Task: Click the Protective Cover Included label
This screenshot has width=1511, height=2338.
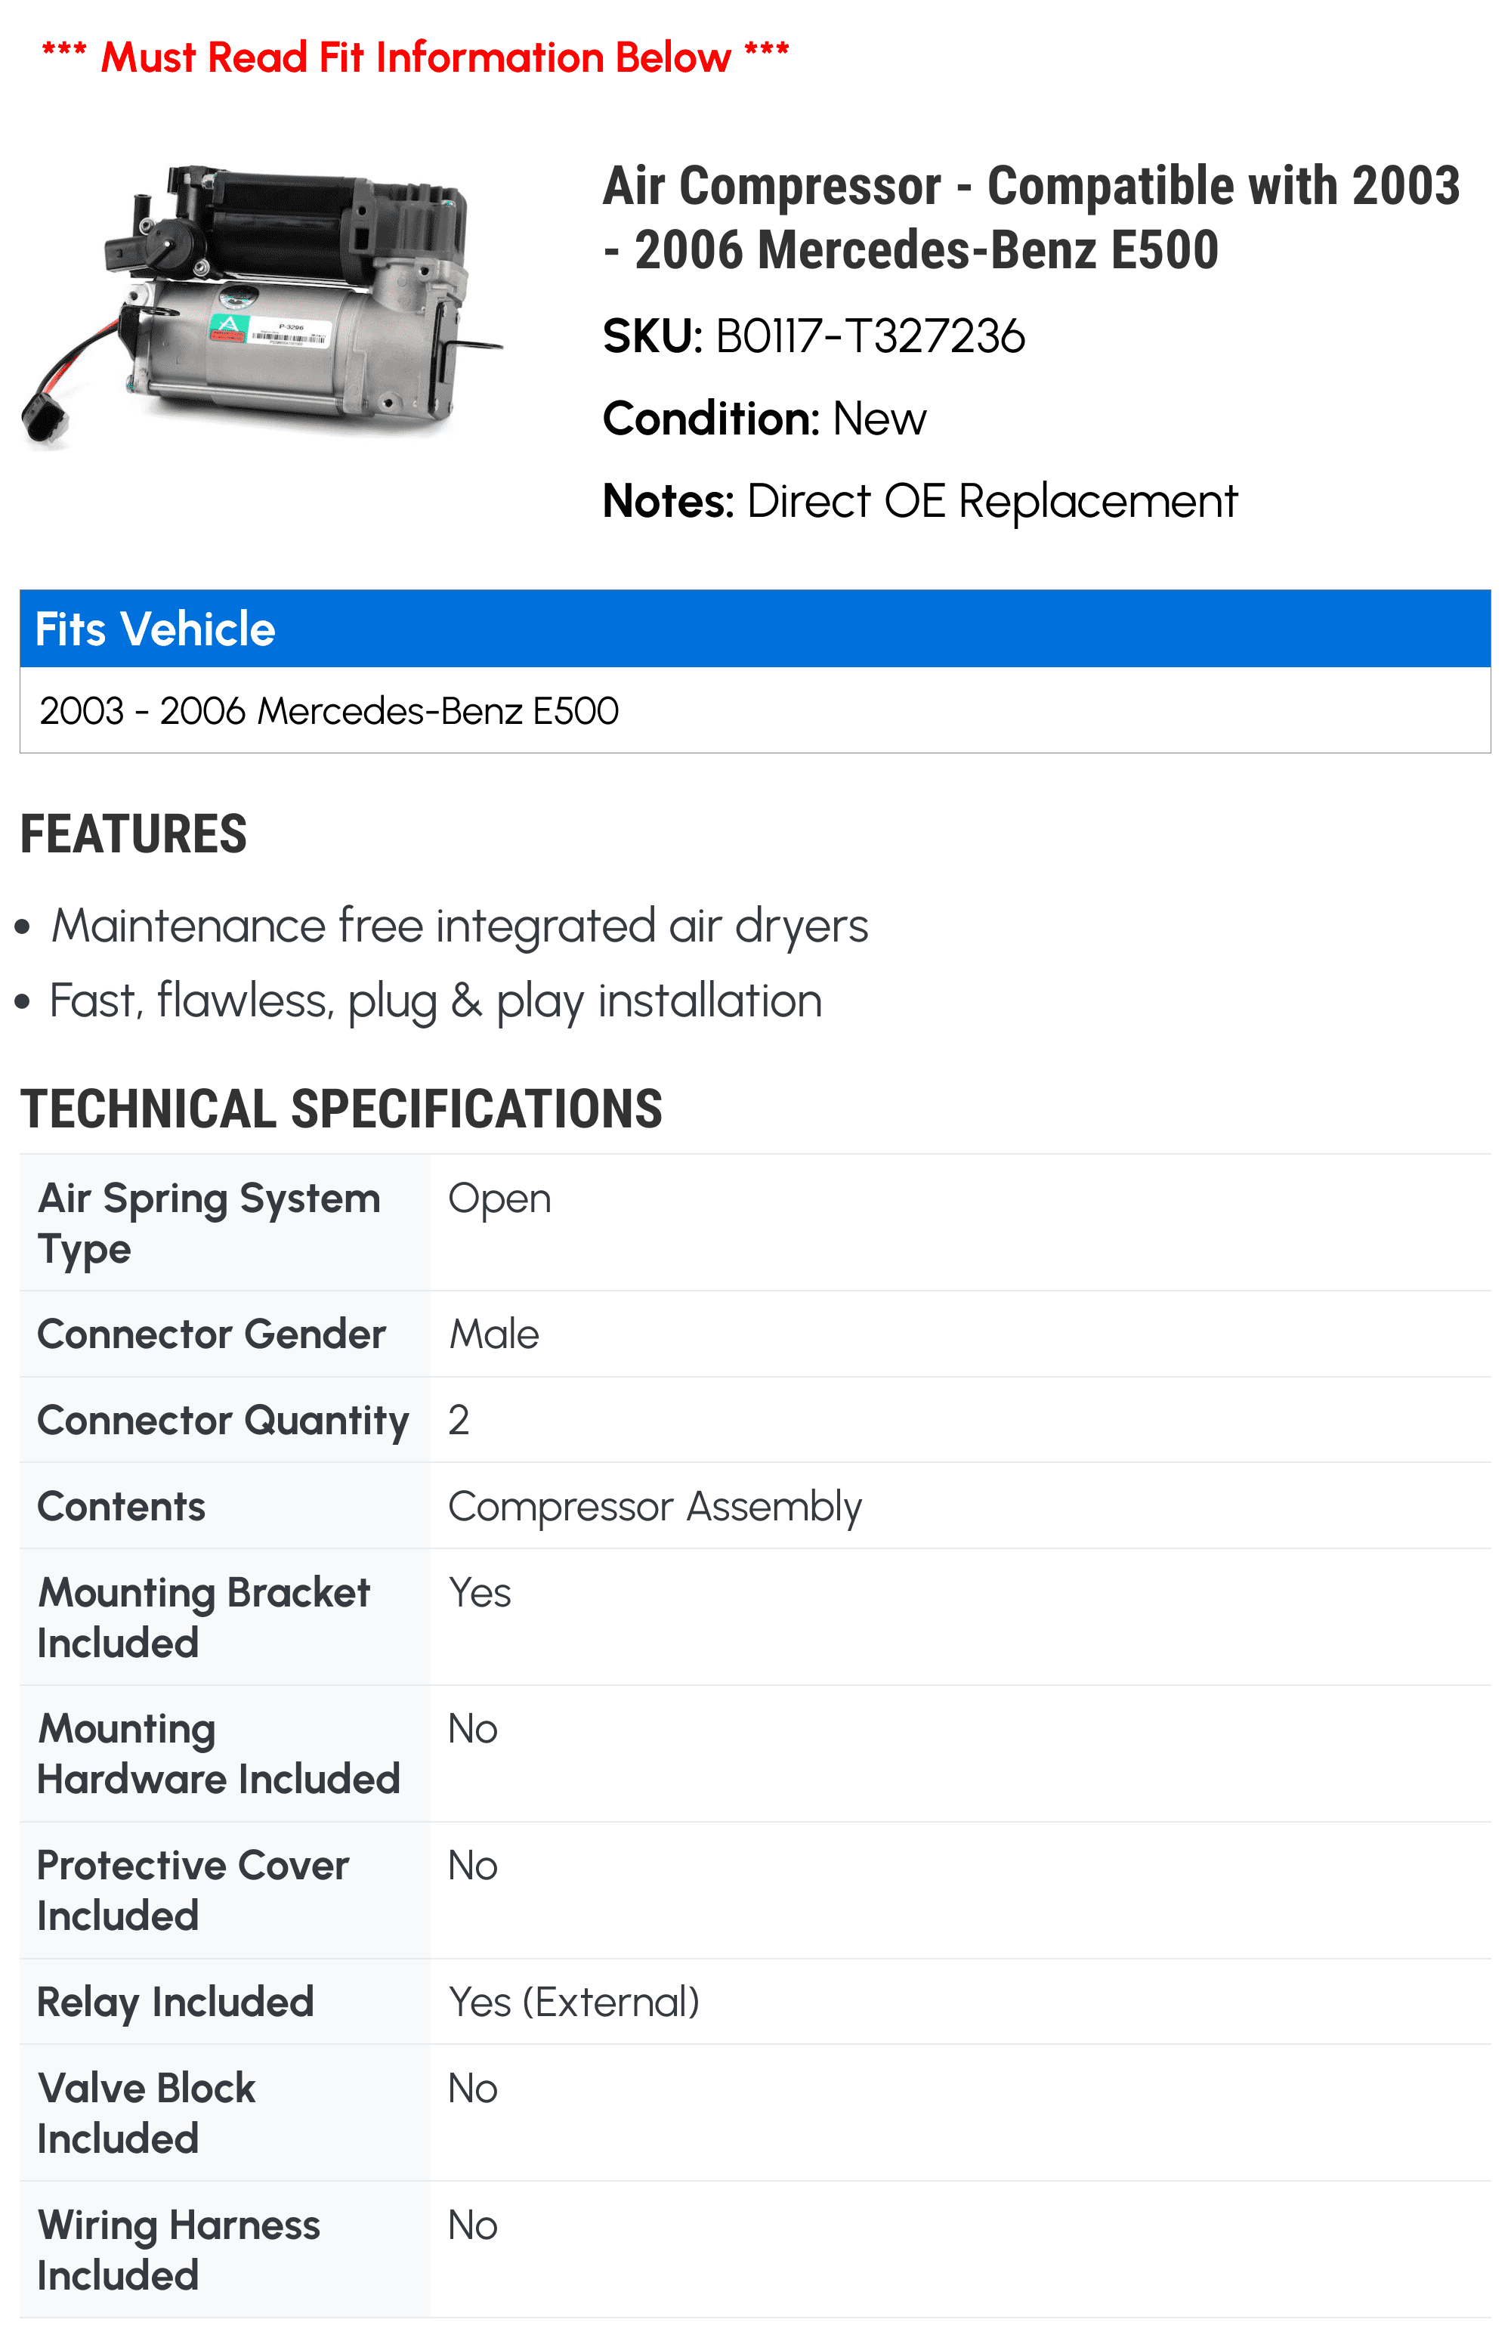Action: [193, 1890]
